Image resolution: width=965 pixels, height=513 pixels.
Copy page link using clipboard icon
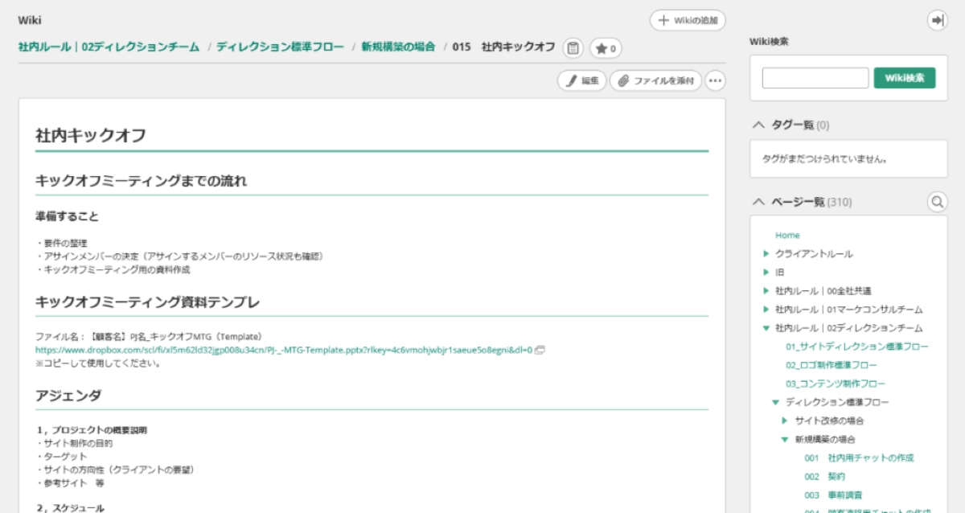tap(573, 48)
